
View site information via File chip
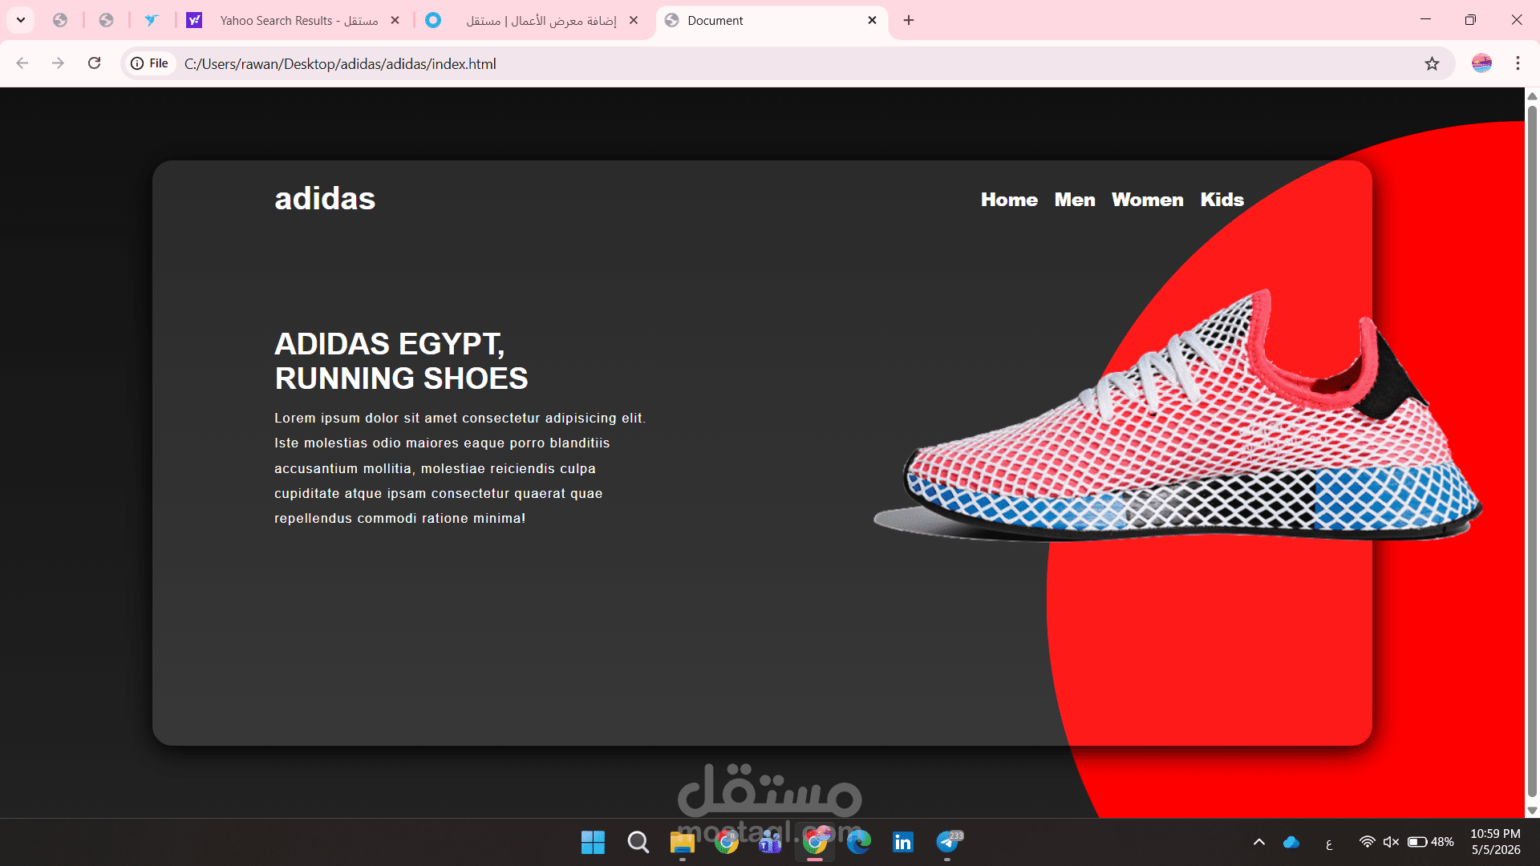(x=150, y=63)
